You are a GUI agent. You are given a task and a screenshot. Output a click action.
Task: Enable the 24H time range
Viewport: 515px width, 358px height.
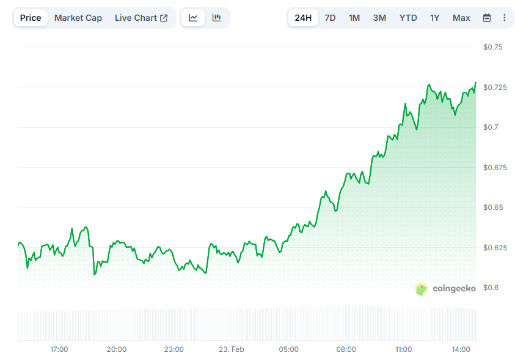click(303, 18)
